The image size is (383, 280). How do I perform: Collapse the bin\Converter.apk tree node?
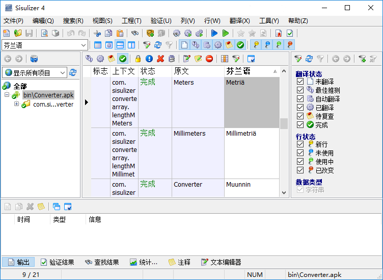(7, 95)
